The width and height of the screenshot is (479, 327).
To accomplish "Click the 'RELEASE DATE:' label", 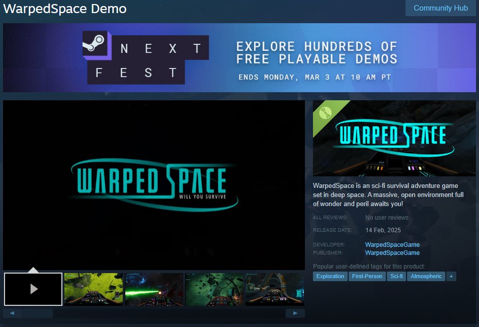I will [x=333, y=230].
